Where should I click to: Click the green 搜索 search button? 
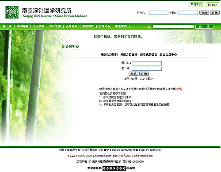(x=204, y=27)
